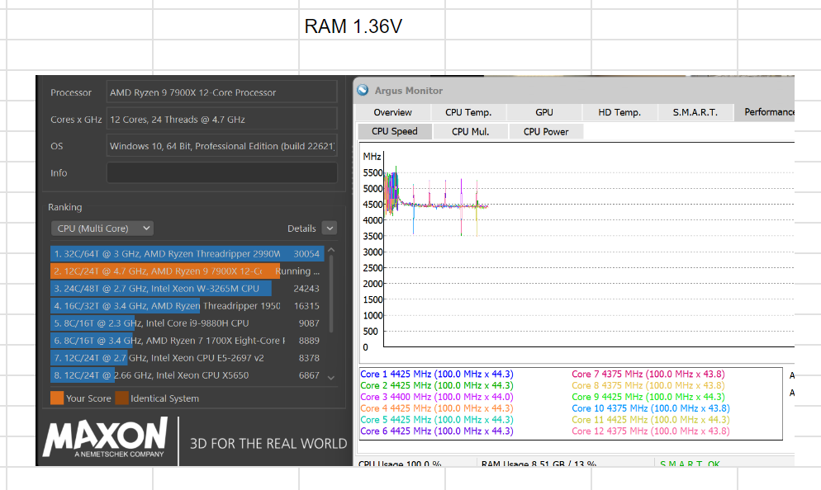Click the Core 7 4375 MHz legend entry
The image size is (821, 490).
[648, 374]
